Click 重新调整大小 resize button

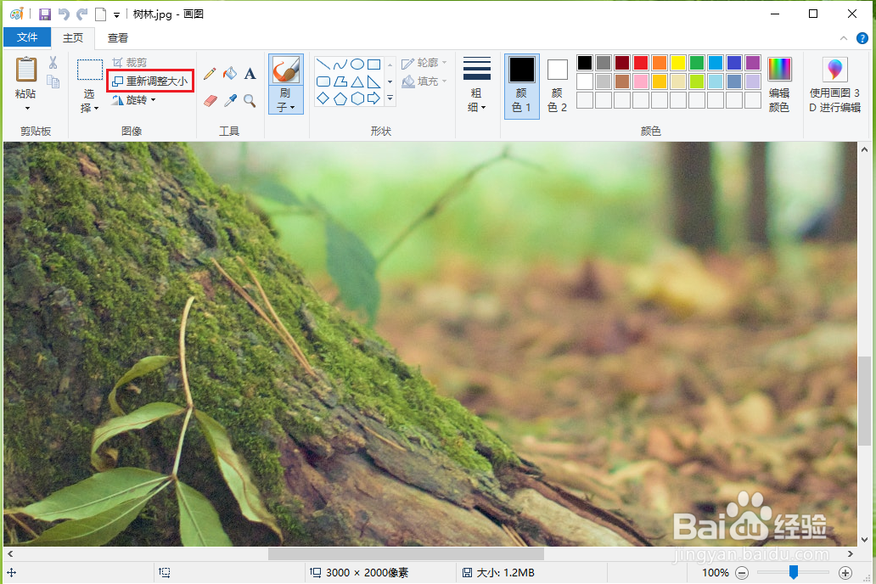149,81
